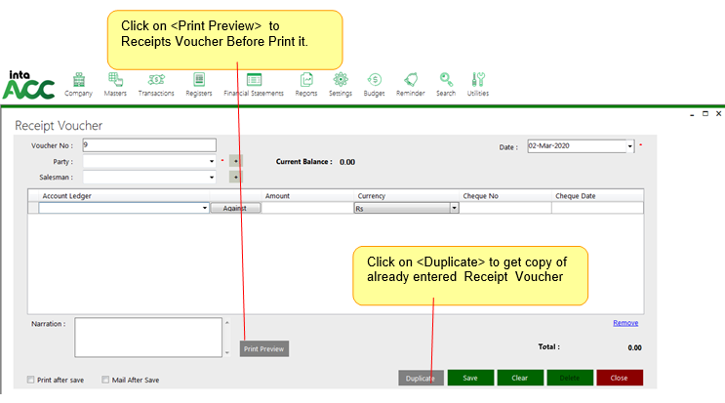
Task: Click inside the Narration text box
Action: coord(147,337)
